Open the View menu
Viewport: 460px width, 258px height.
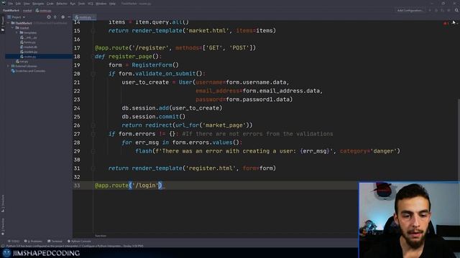point(27,4)
